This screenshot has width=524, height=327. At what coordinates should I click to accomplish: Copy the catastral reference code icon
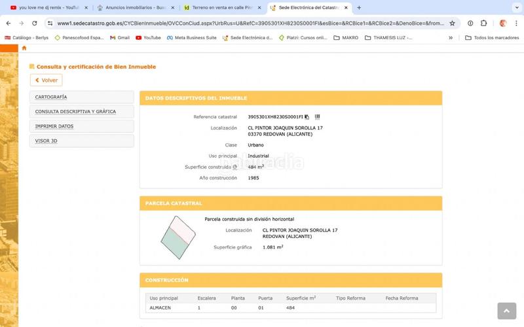pyautogui.click(x=307, y=117)
